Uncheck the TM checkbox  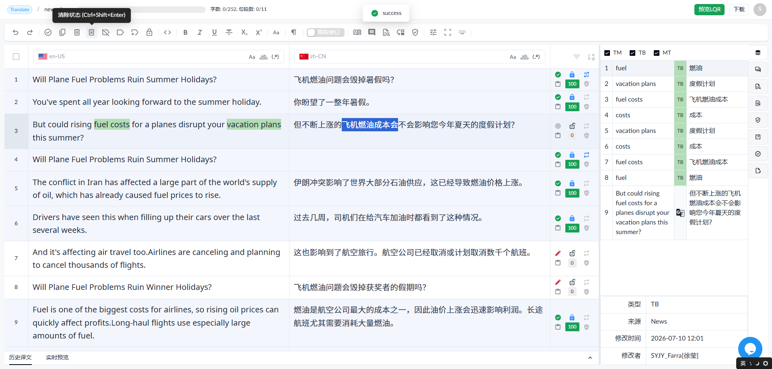point(607,53)
